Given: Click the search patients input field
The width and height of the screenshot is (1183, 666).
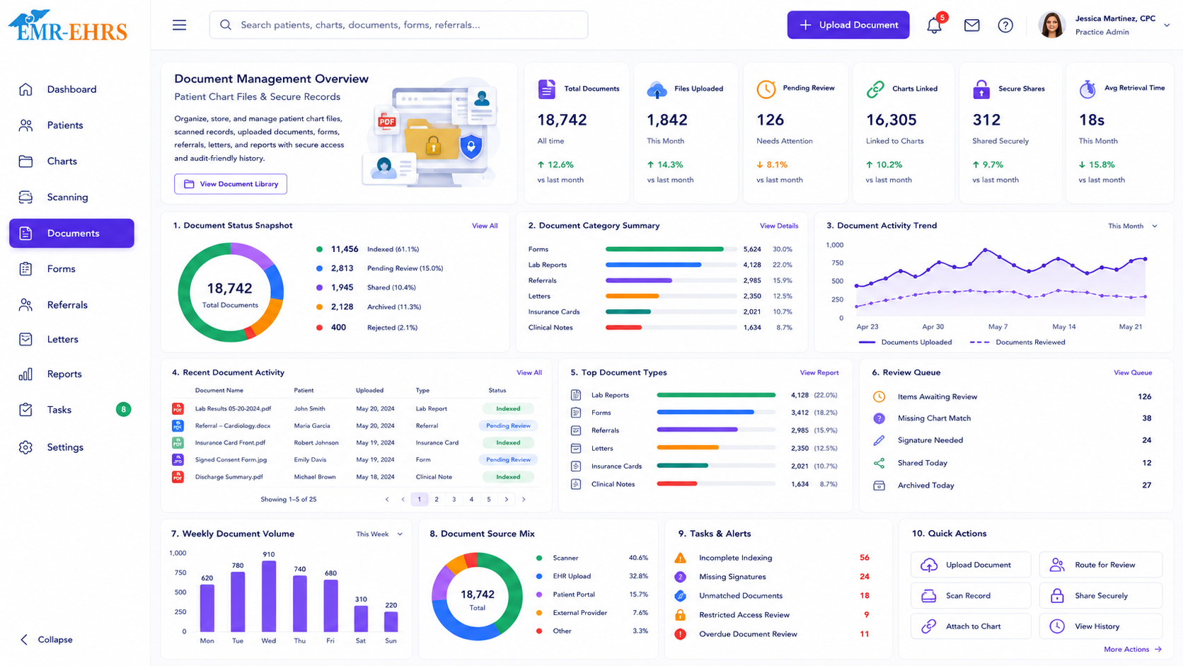Looking at the screenshot, I should pos(398,25).
